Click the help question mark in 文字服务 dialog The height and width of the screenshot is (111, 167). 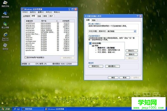(137, 16)
